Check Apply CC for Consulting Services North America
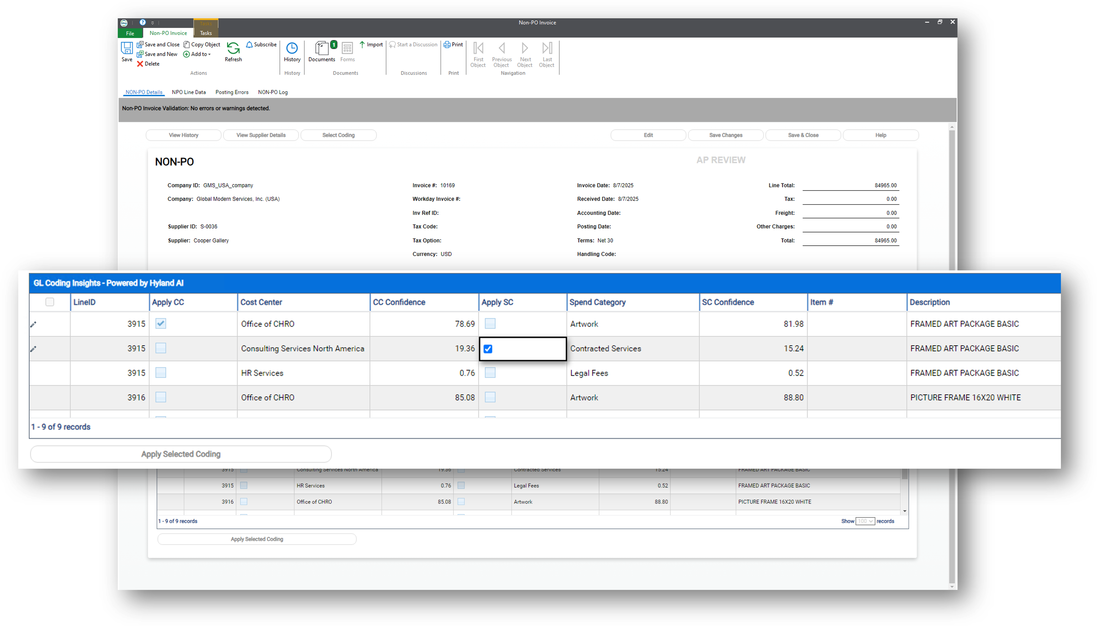This screenshot has height=627, width=1098. coord(161,348)
